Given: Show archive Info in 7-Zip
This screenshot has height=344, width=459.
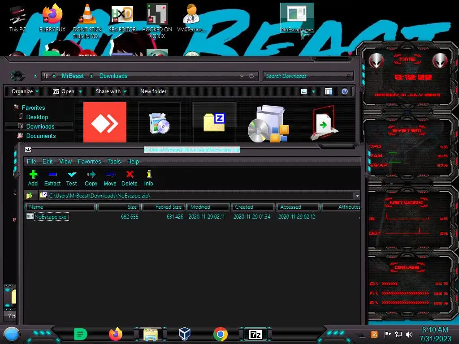Looking at the screenshot, I should pyautogui.click(x=149, y=178).
